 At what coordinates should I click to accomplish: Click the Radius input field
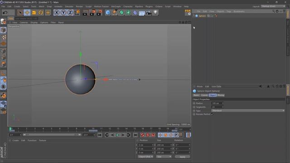click(217, 103)
